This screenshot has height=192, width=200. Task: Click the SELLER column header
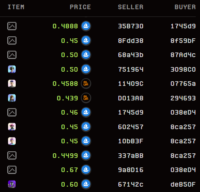click(x=131, y=7)
